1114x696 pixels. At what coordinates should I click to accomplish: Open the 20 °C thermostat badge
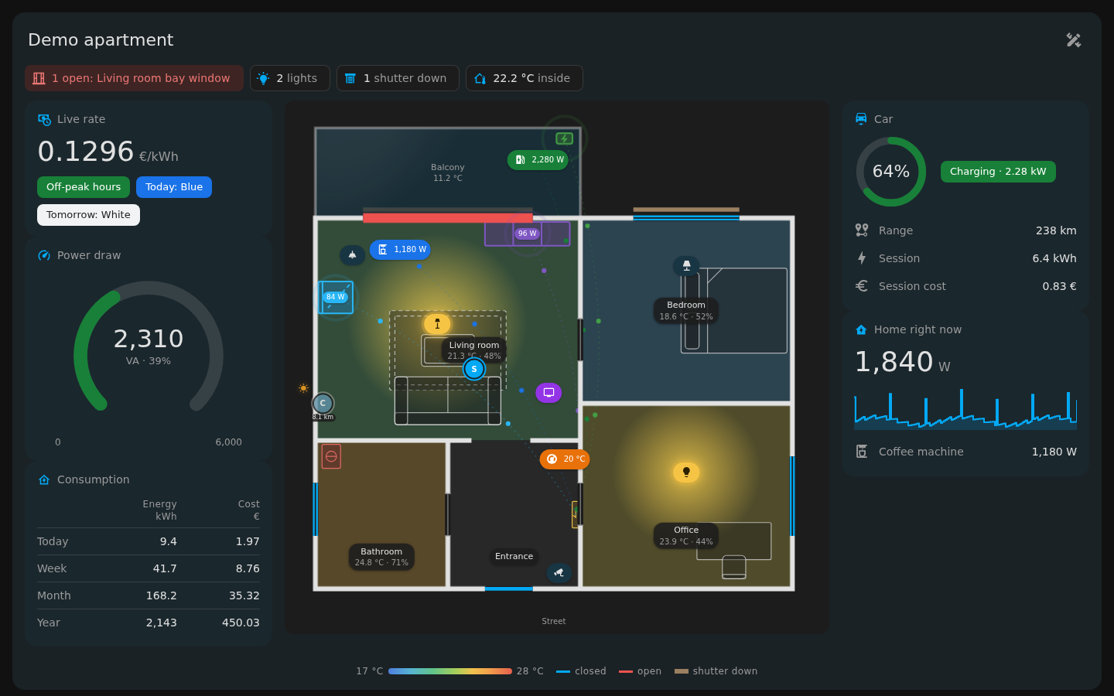[x=565, y=459]
